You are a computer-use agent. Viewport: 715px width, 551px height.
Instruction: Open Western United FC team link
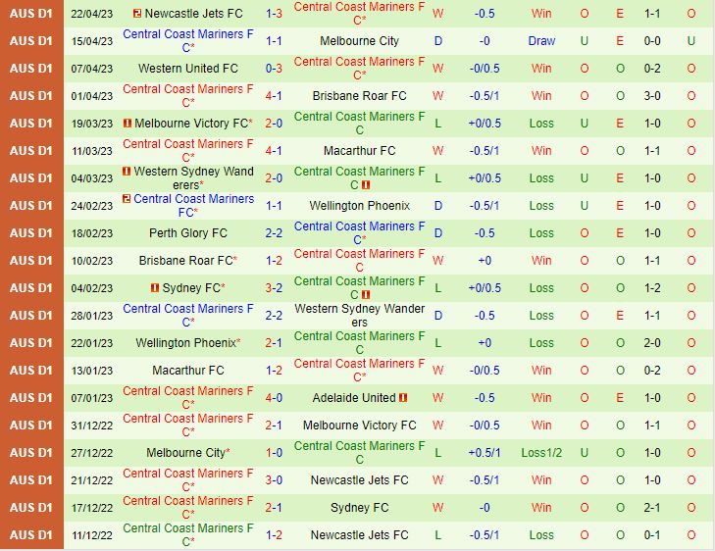[x=188, y=69]
